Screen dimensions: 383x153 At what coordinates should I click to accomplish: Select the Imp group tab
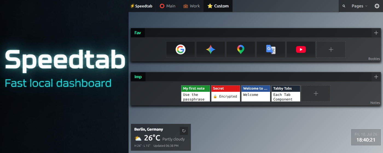tap(138, 77)
